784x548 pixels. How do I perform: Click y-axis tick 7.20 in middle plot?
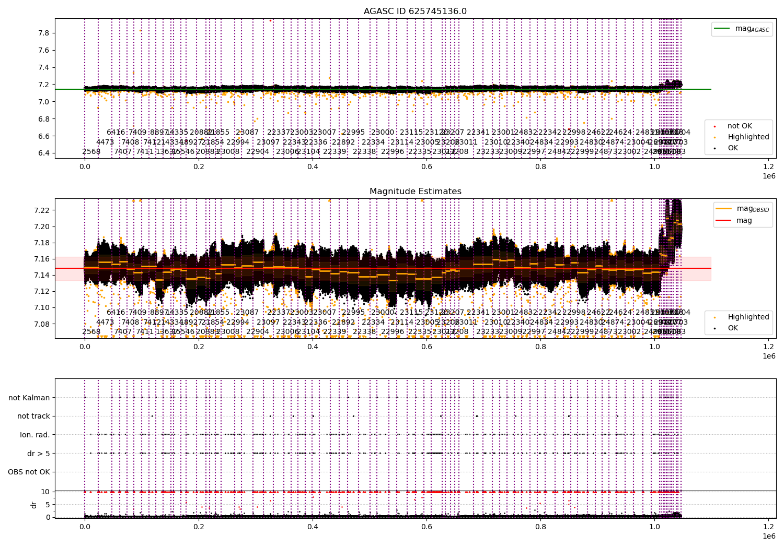point(42,227)
